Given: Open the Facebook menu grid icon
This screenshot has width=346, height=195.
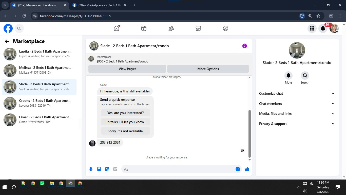Looking at the screenshot, I should point(312,28).
